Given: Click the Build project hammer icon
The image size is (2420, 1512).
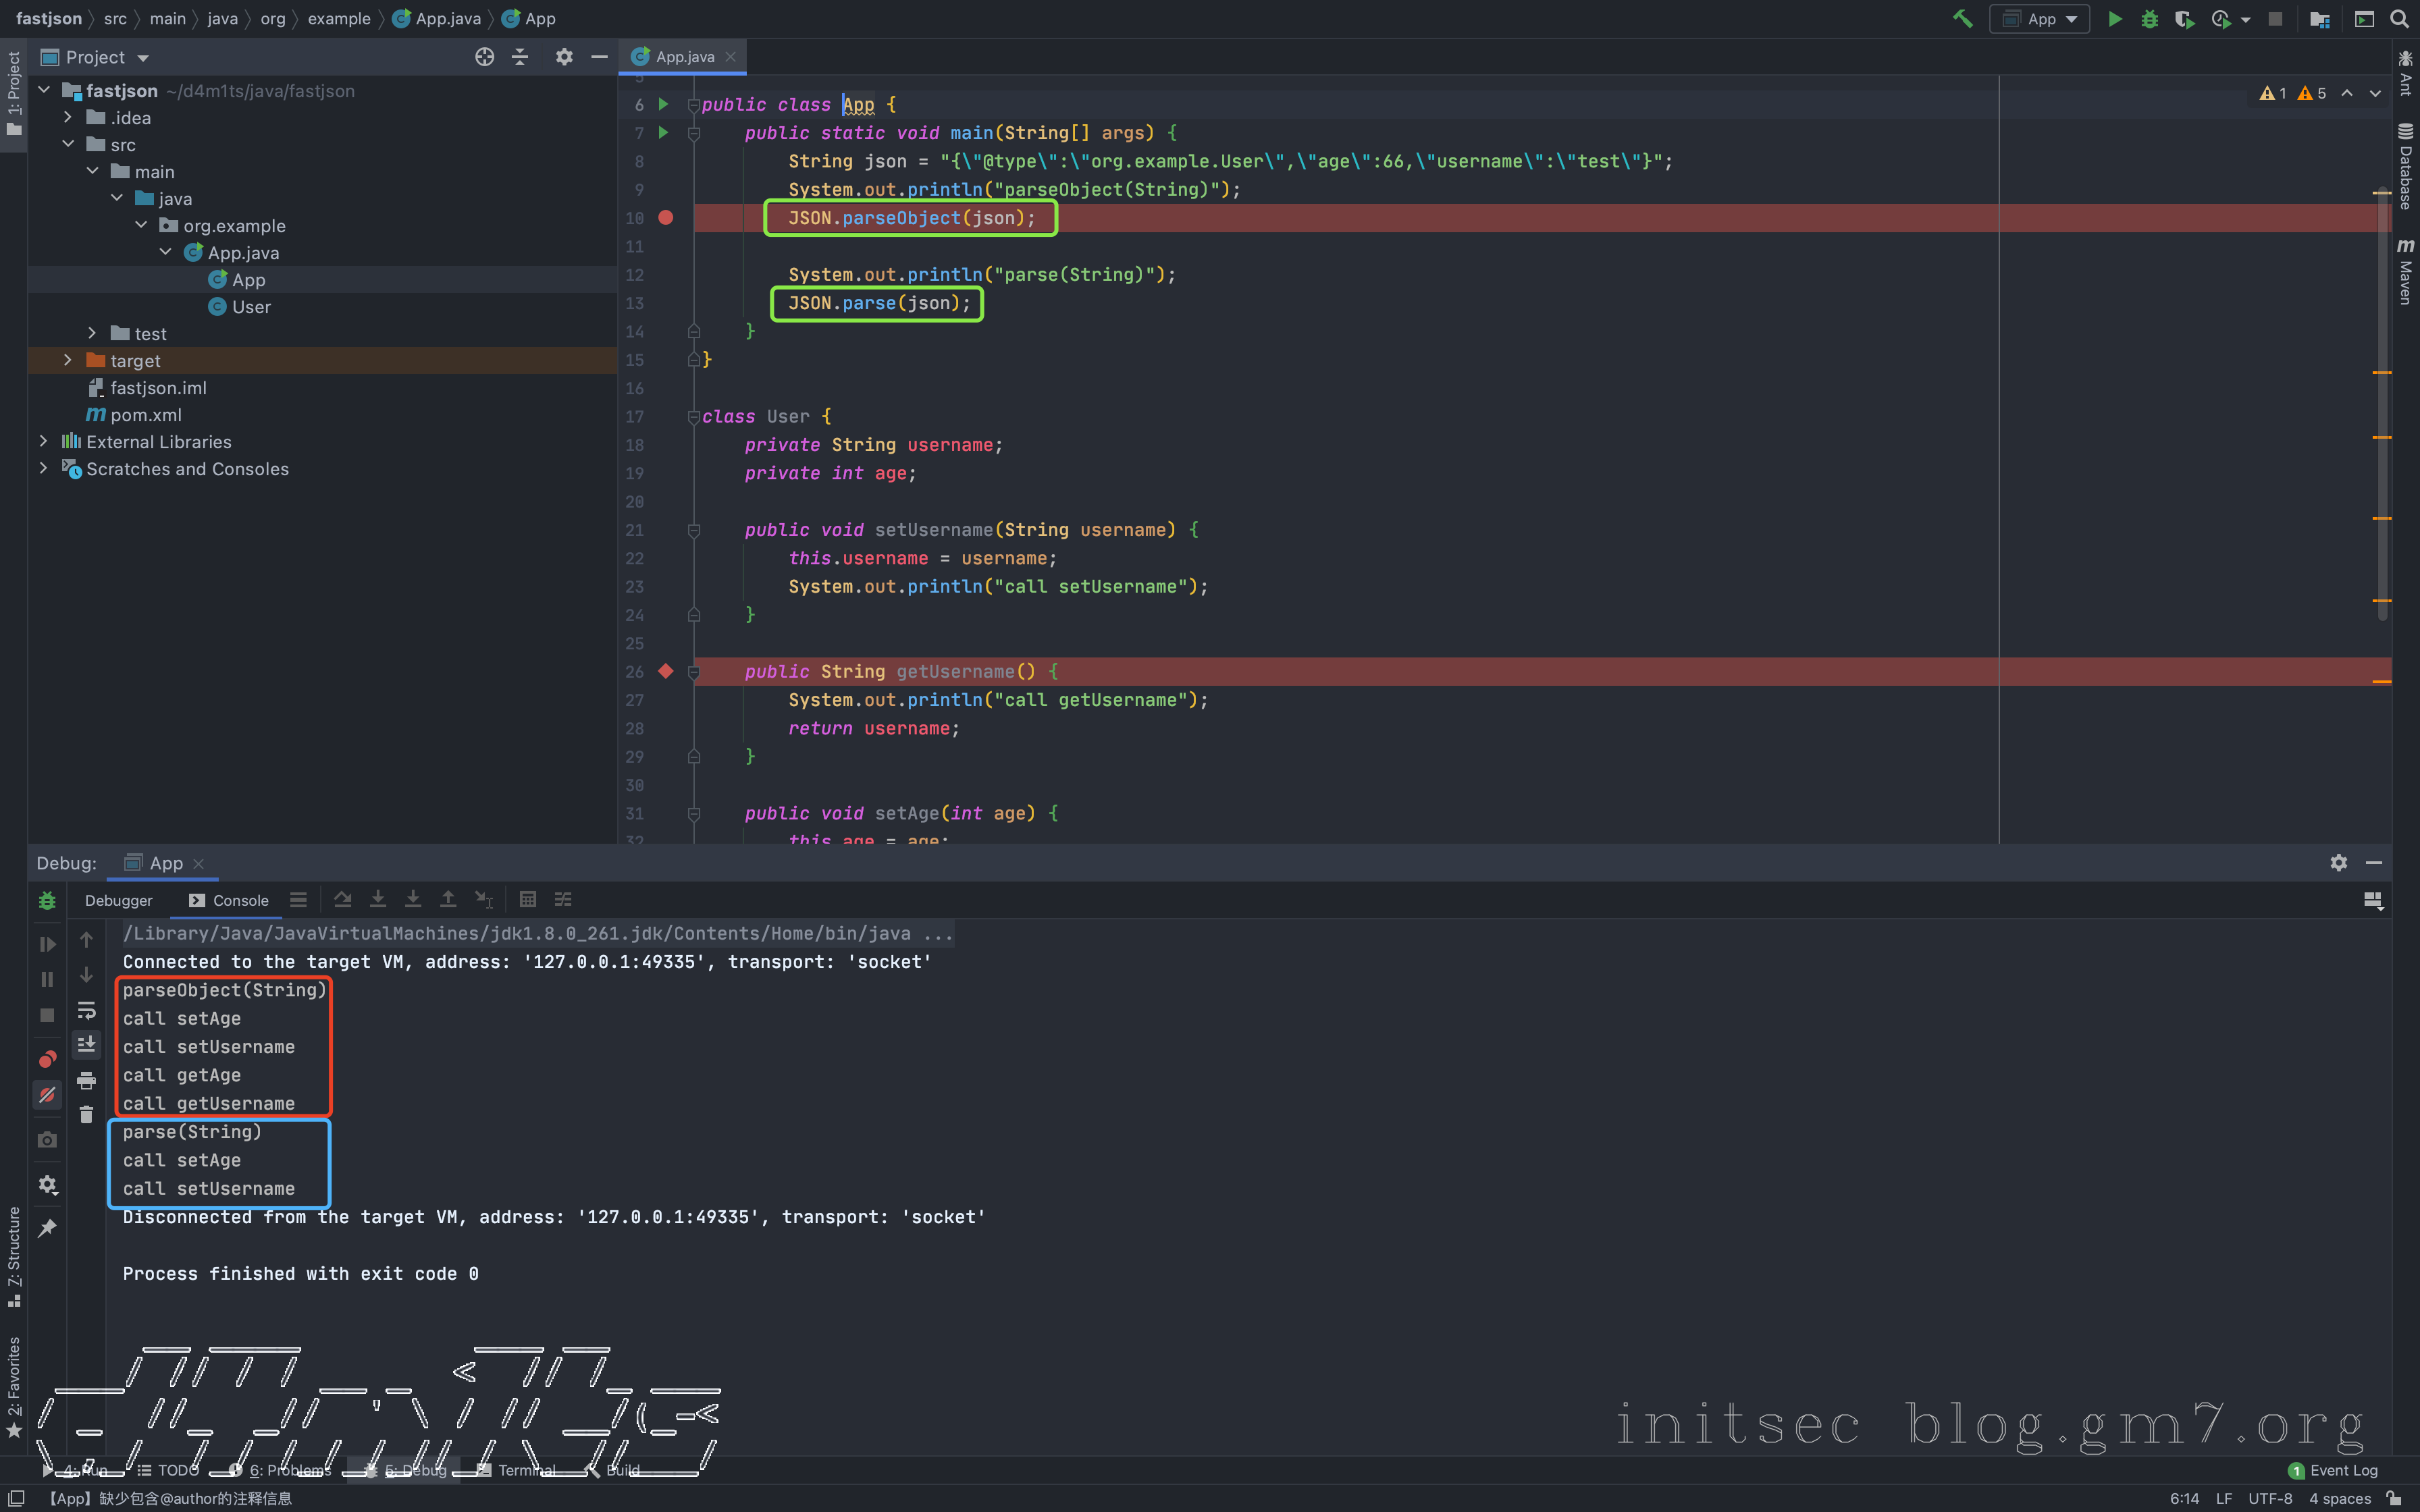Looking at the screenshot, I should click(1962, 19).
